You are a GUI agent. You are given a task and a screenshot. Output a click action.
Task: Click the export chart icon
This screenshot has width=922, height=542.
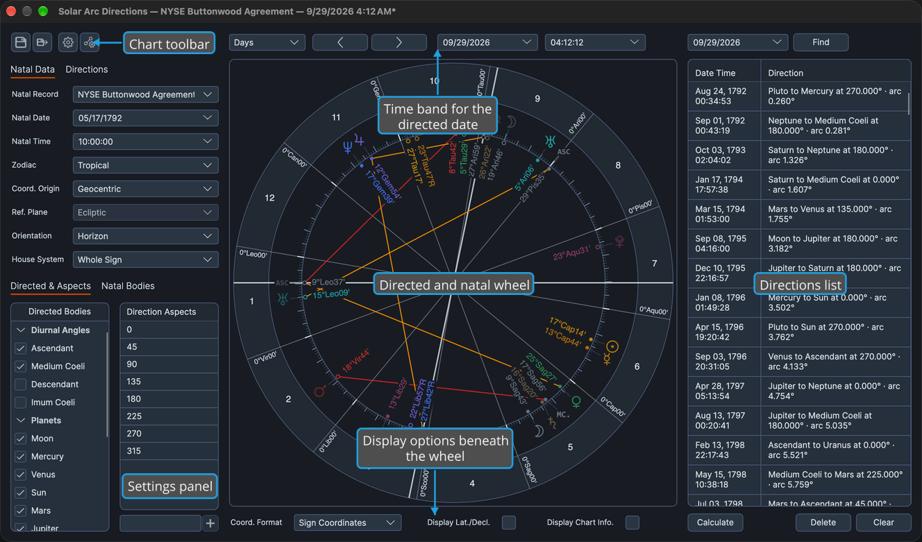click(x=42, y=42)
